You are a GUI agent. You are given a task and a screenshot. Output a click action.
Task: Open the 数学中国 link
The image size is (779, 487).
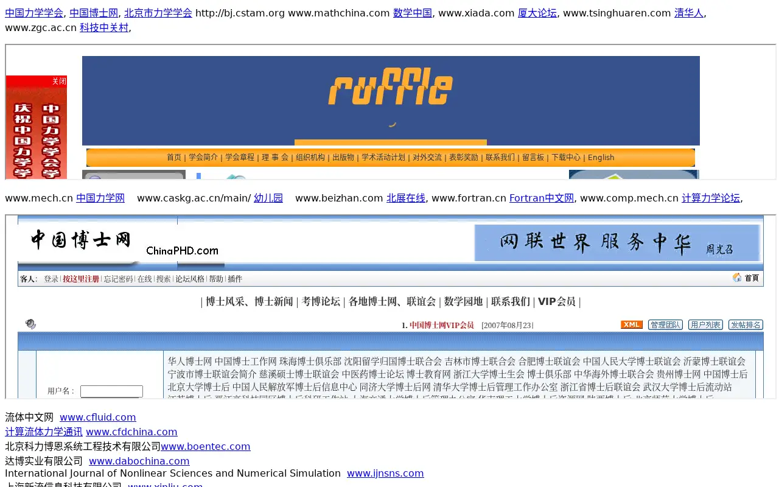(413, 13)
